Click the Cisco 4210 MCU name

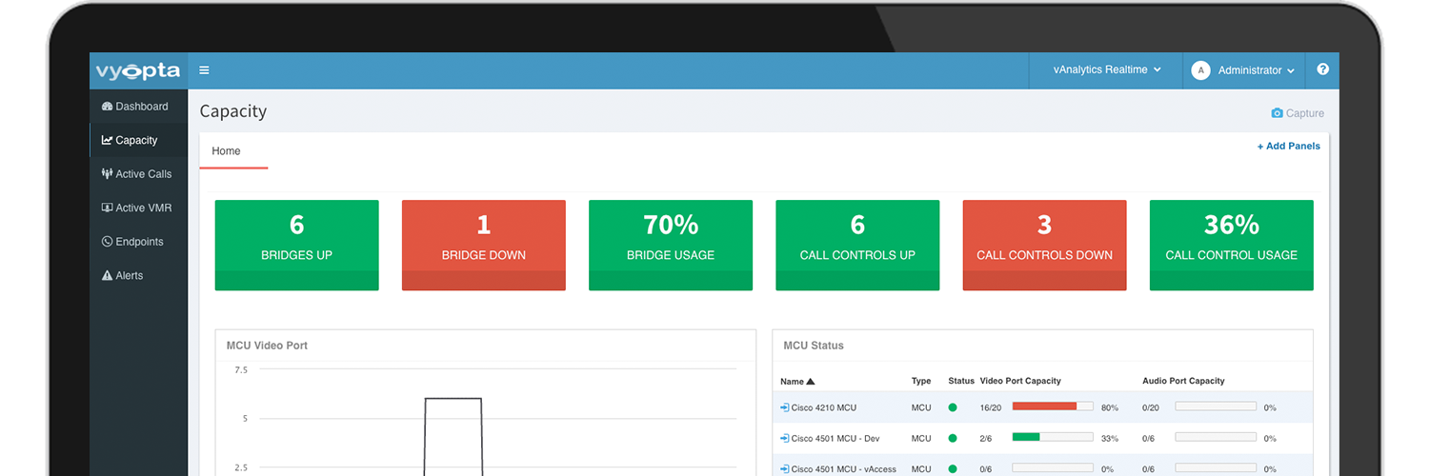click(824, 407)
